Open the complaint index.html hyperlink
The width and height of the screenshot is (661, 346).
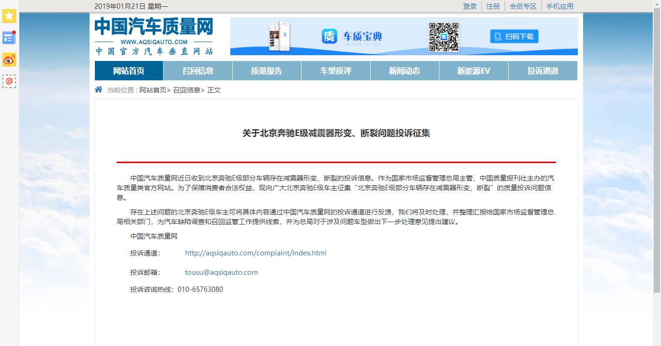pos(255,253)
